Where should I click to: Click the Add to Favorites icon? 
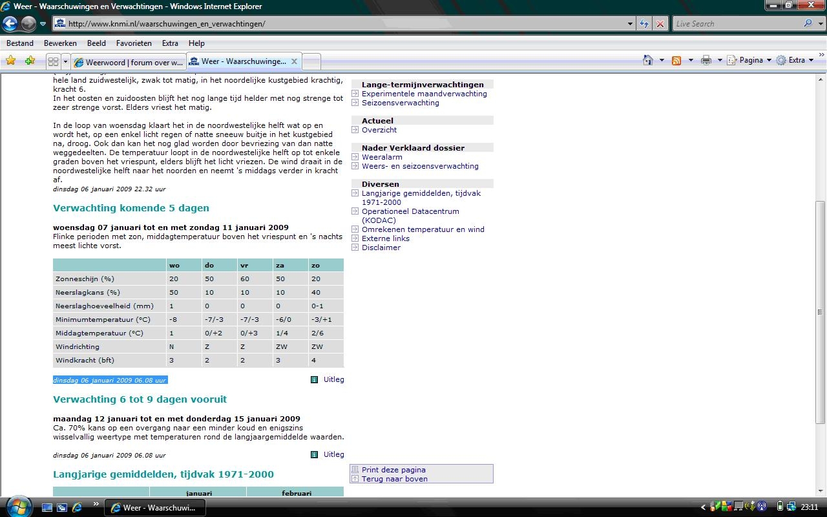(x=30, y=61)
